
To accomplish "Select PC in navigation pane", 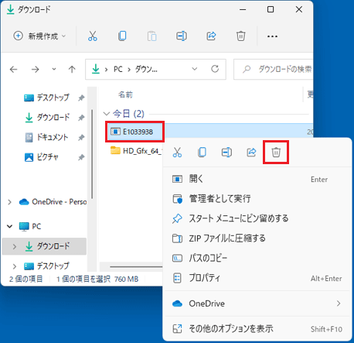I will [x=30, y=226].
